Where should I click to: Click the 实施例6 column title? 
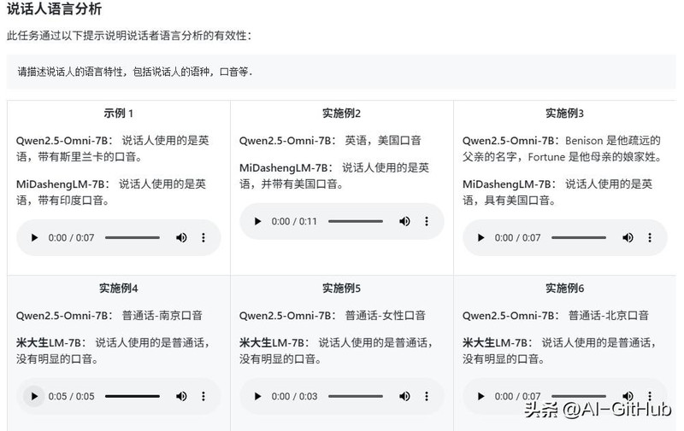click(x=564, y=288)
